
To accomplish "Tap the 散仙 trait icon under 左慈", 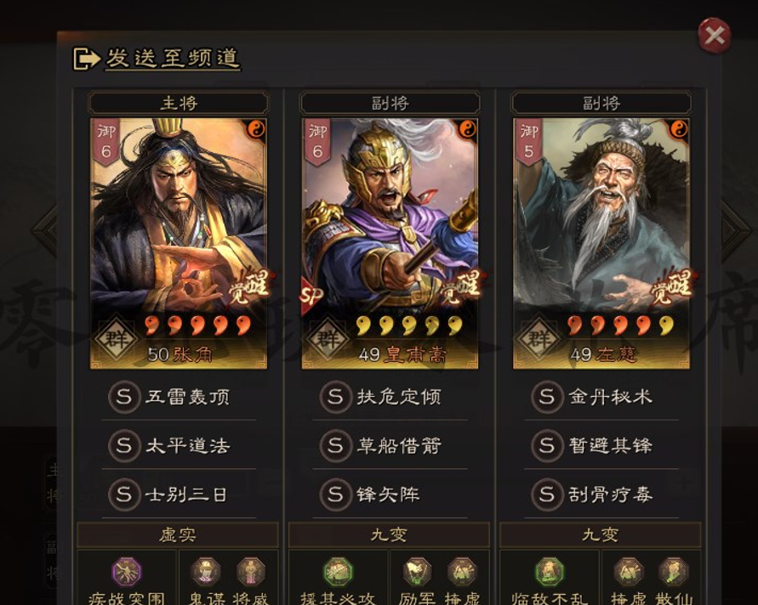I will tap(674, 571).
